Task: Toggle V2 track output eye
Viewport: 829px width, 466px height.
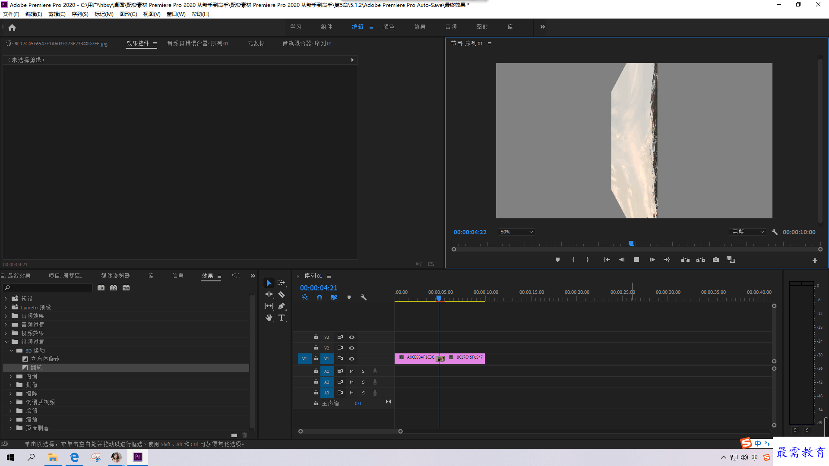Action: [x=351, y=348]
